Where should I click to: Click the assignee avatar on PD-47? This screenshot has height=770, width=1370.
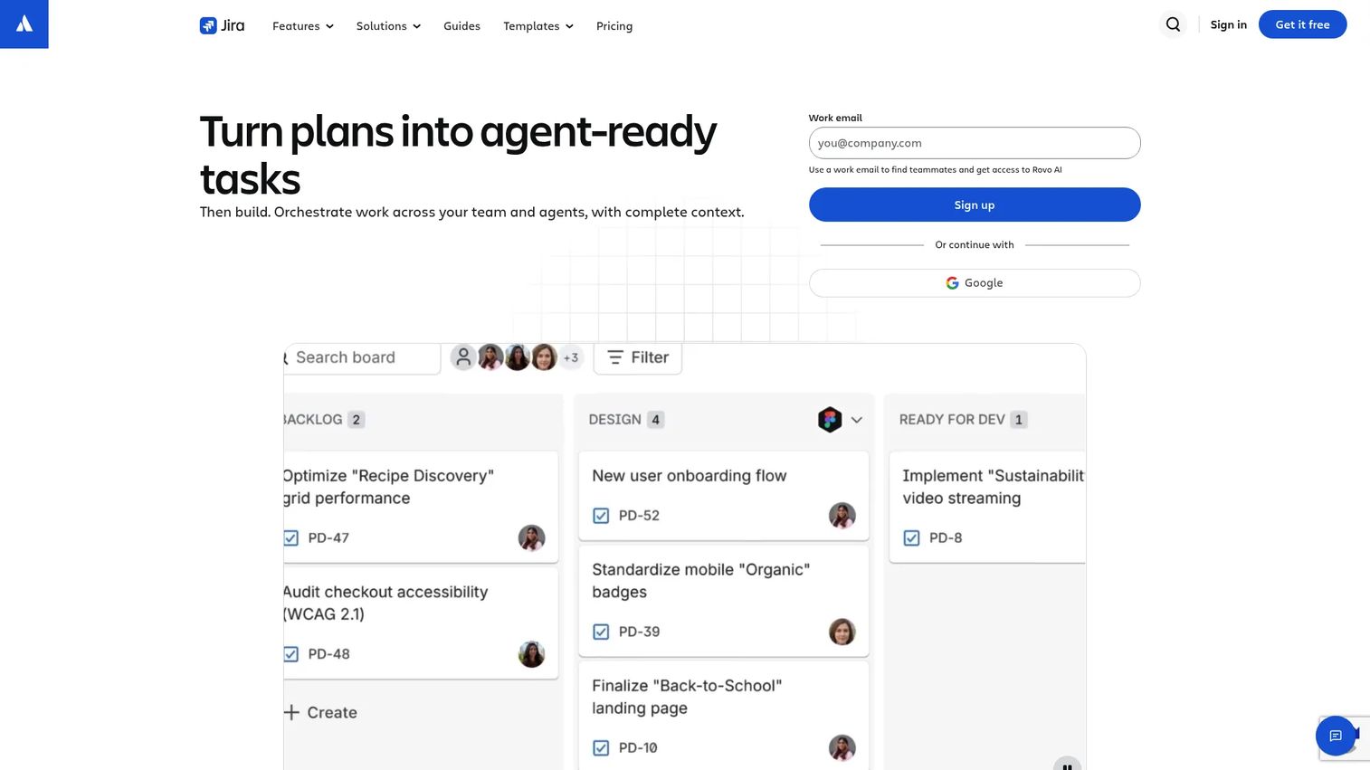(531, 537)
